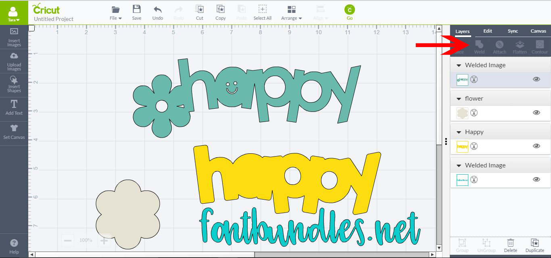
Task: Open the Help section
Action: 14,246
